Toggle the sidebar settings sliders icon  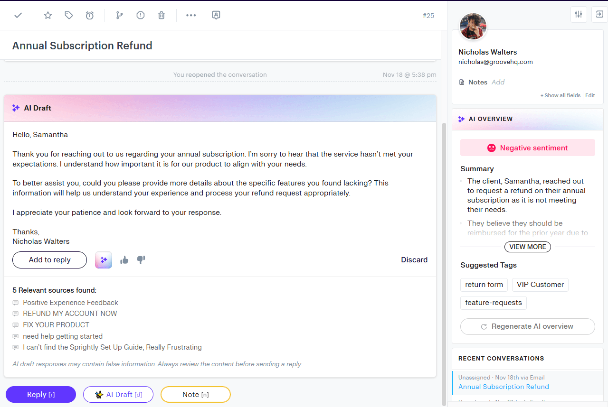click(x=579, y=14)
